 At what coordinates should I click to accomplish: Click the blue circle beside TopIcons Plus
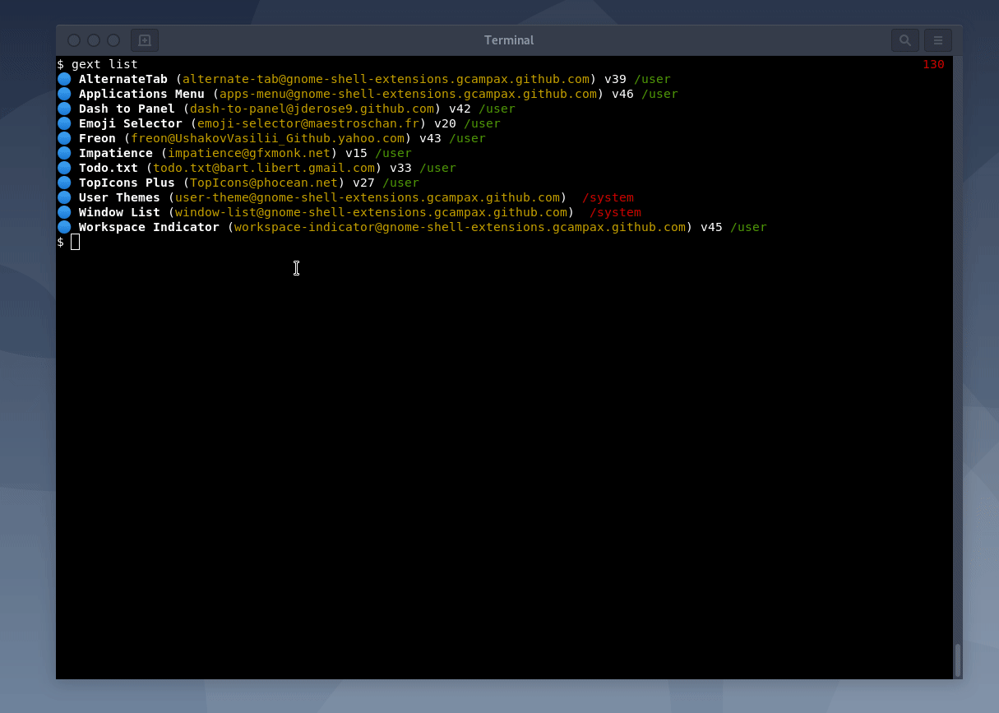click(64, 183)
